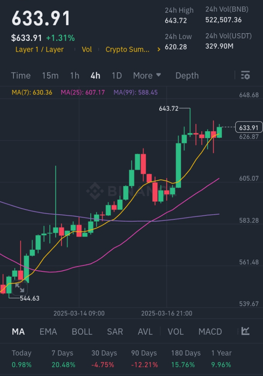Toggle the SAR indicator
This screenshot has height=376, width=263.
115,332
